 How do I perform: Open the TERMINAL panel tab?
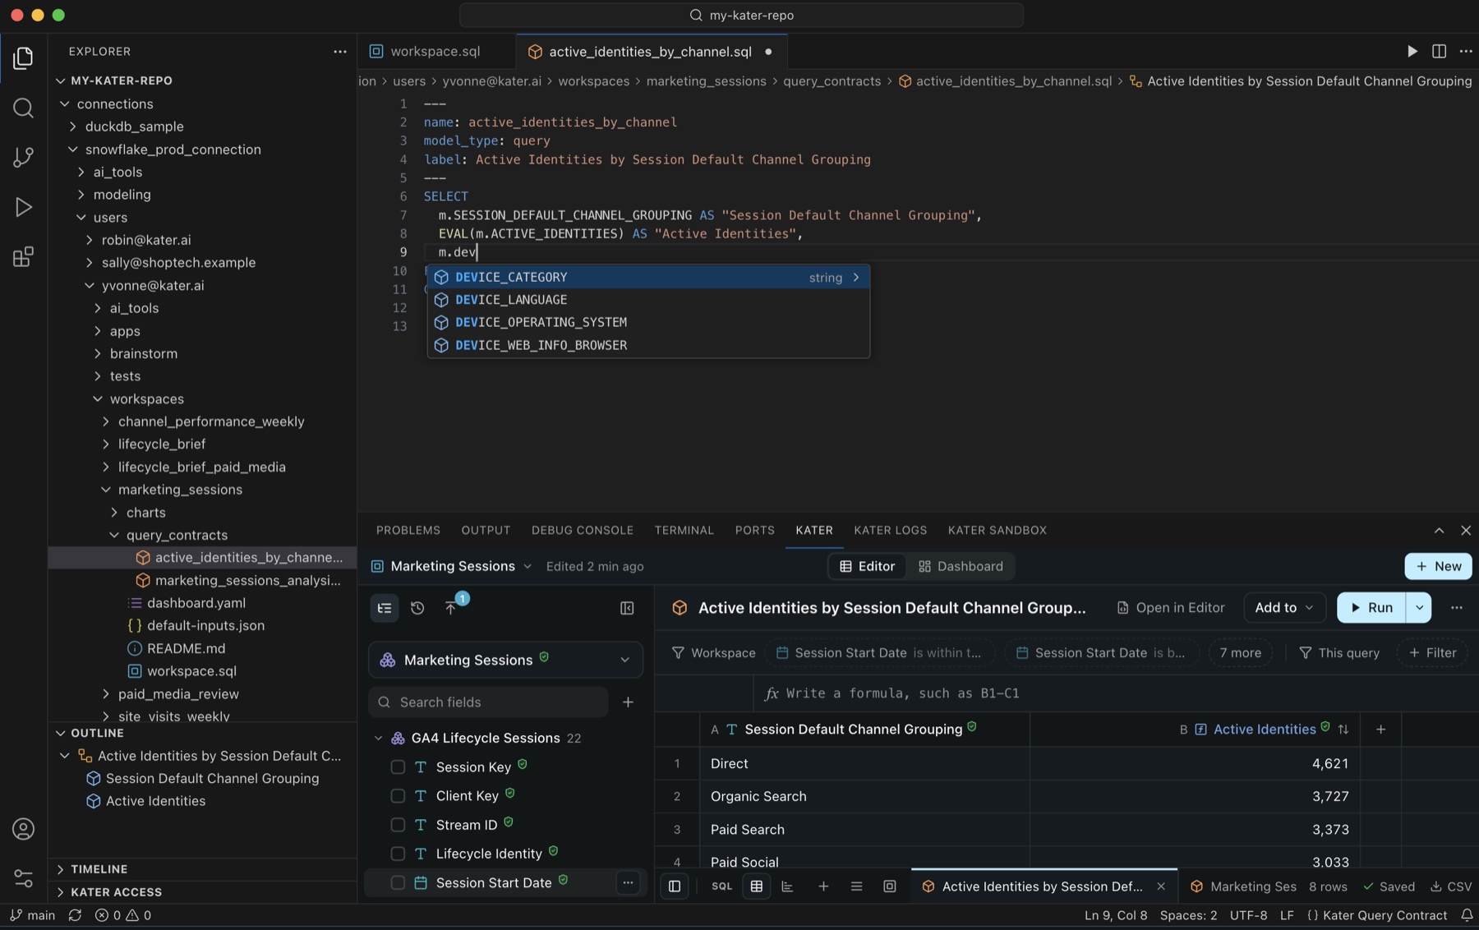click(684, 531)
